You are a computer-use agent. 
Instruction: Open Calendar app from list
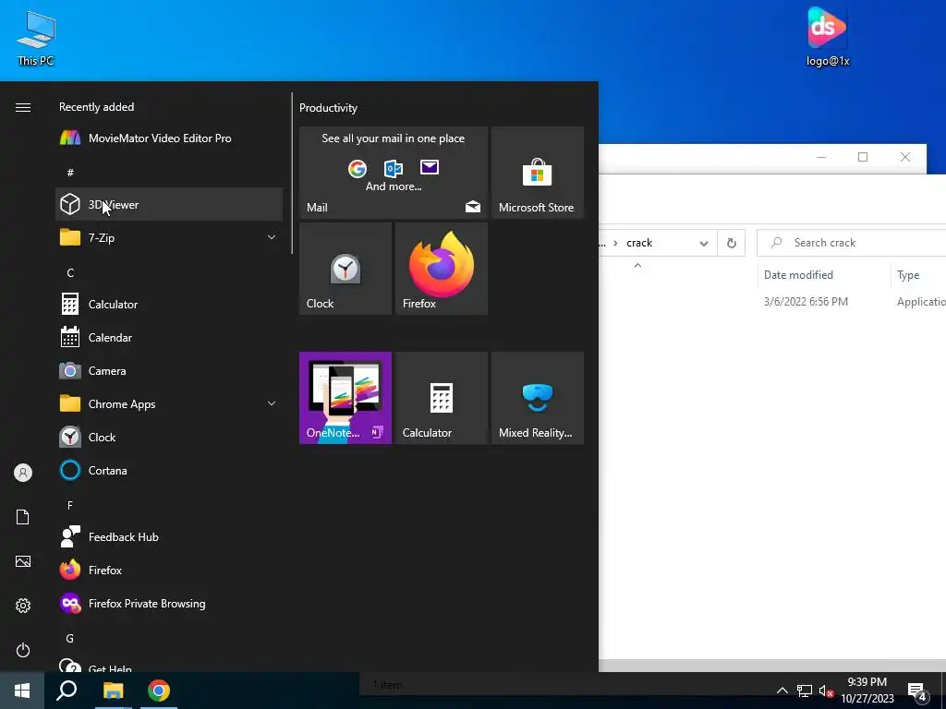coord(169,338)
